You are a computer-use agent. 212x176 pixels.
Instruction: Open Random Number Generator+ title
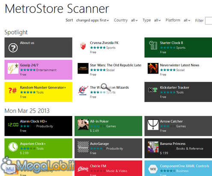coord(43,87)
